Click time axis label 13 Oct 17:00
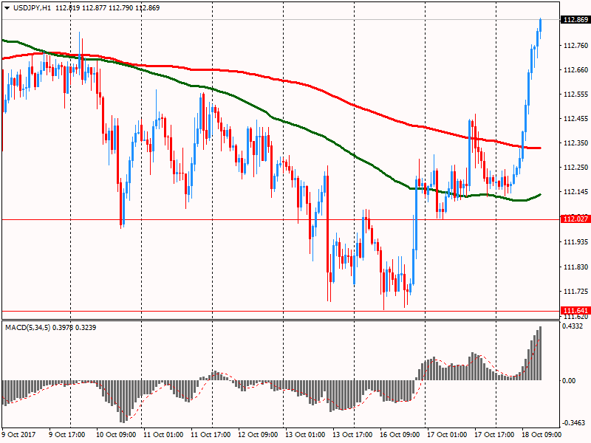591x443 pixels. pyautogui.click(x=352, y=435)
